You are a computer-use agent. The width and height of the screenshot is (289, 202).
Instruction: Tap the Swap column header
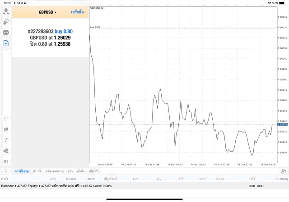pos(220,179)
